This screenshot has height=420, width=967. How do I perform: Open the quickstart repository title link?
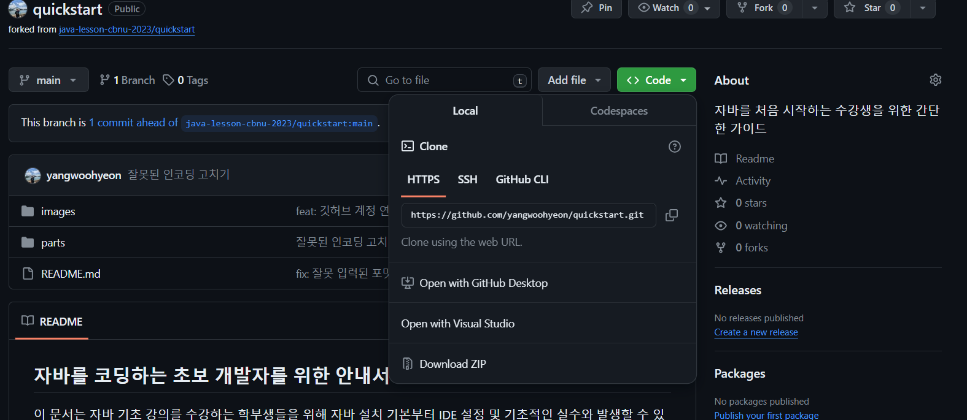[68, 9]
